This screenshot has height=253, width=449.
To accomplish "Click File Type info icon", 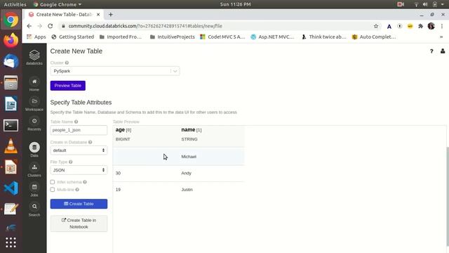I will click(71, 162).
